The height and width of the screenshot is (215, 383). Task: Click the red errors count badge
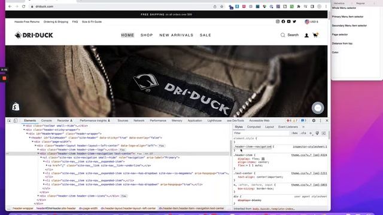(x=288, y=121)
